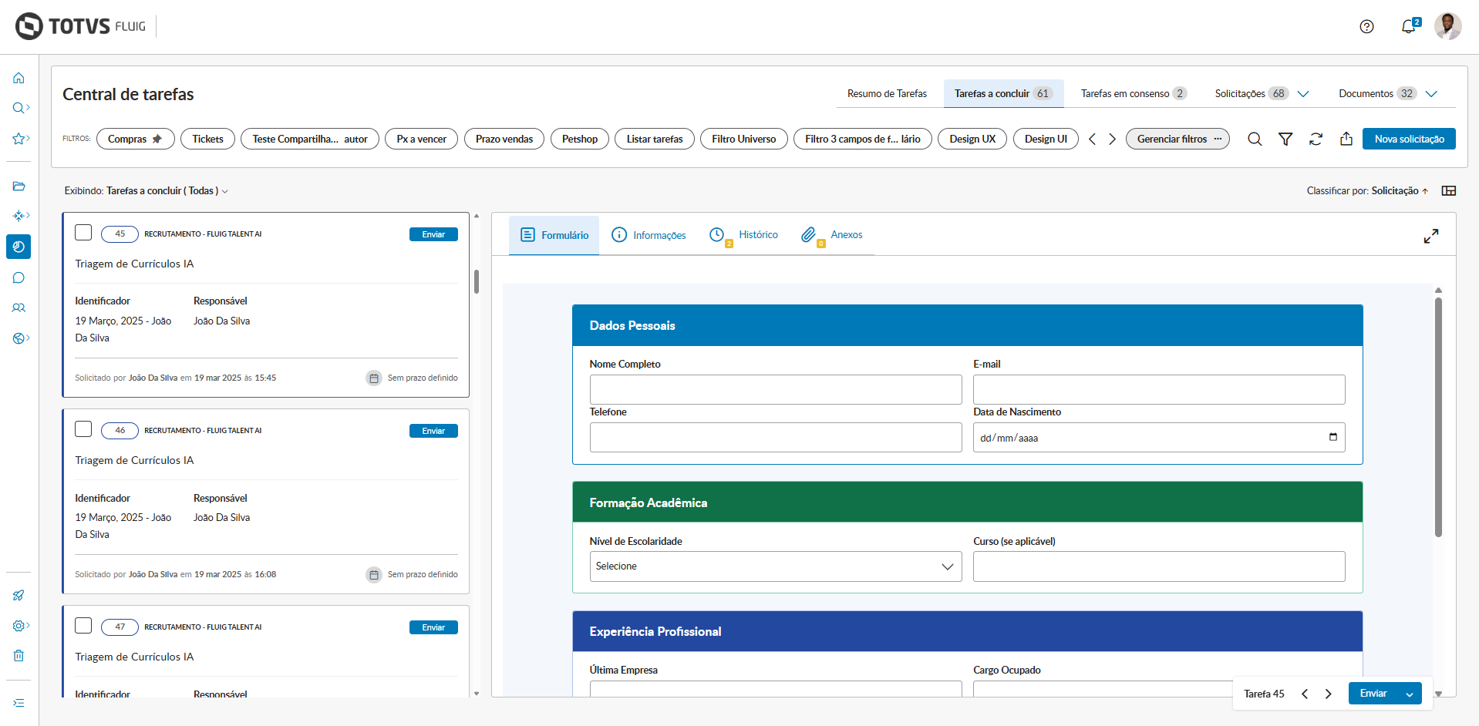Refresh the task list

tap(1316, 139)
